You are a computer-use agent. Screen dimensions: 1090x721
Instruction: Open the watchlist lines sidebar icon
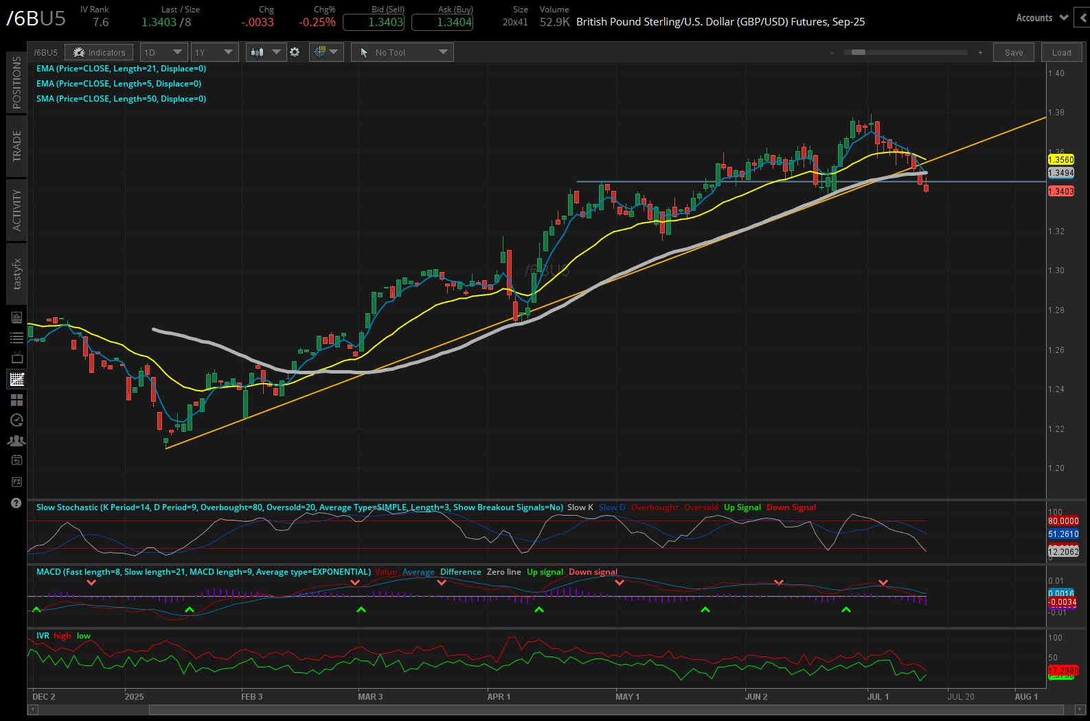click(x=16, y=338)
